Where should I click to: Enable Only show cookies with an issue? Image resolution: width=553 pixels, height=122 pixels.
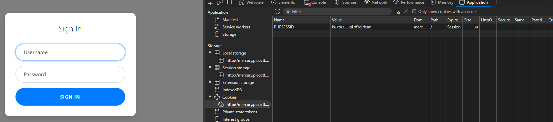click(414, 11)
